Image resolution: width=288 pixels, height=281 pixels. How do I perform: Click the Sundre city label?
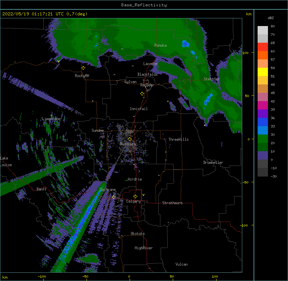click(x=98, y=130)
